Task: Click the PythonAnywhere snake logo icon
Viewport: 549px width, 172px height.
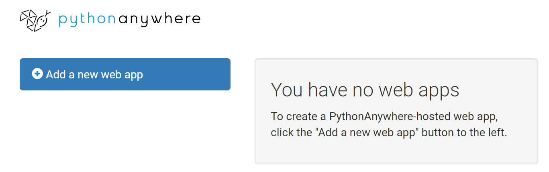Action: [x=35, y=20]
